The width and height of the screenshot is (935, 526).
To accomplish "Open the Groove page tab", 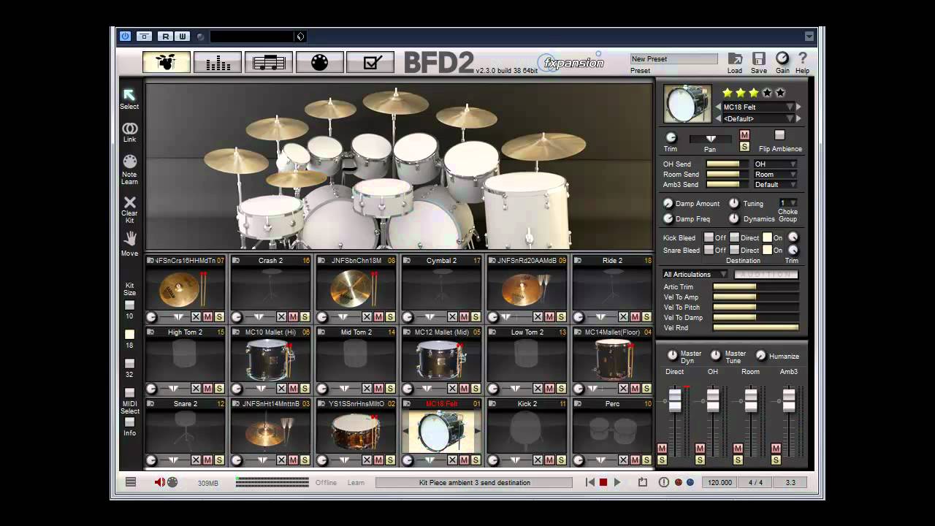I will pyautogui.click(x=269, y=62).
